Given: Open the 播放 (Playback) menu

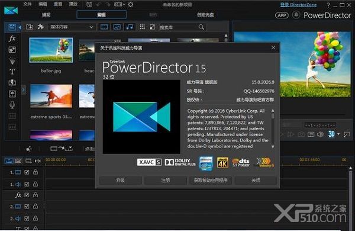Looking at the screenshot, I should coord(73,4).
